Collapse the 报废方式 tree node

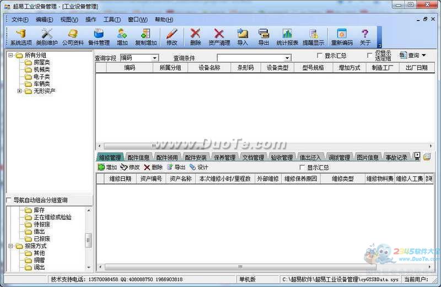tap(10, 246)
